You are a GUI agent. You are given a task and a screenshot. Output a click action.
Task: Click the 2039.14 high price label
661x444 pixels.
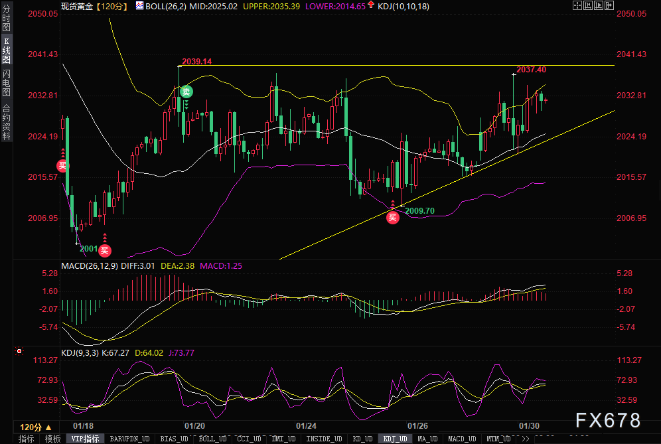click(197, 62)
